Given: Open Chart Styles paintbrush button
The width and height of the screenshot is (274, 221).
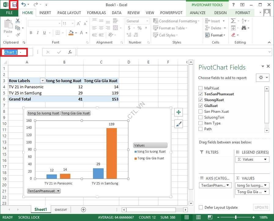Looking at the screenshot, I should pos(179,124).
